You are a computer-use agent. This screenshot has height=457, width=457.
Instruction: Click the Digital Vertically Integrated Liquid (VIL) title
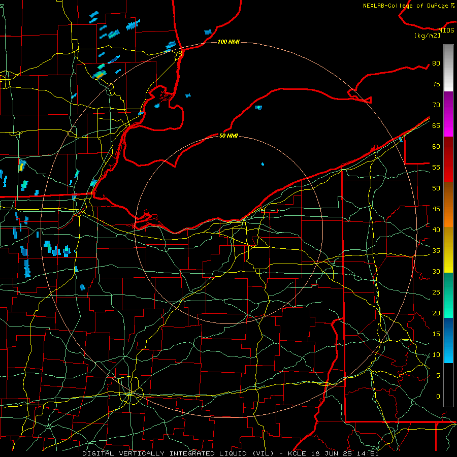(178, 453)
